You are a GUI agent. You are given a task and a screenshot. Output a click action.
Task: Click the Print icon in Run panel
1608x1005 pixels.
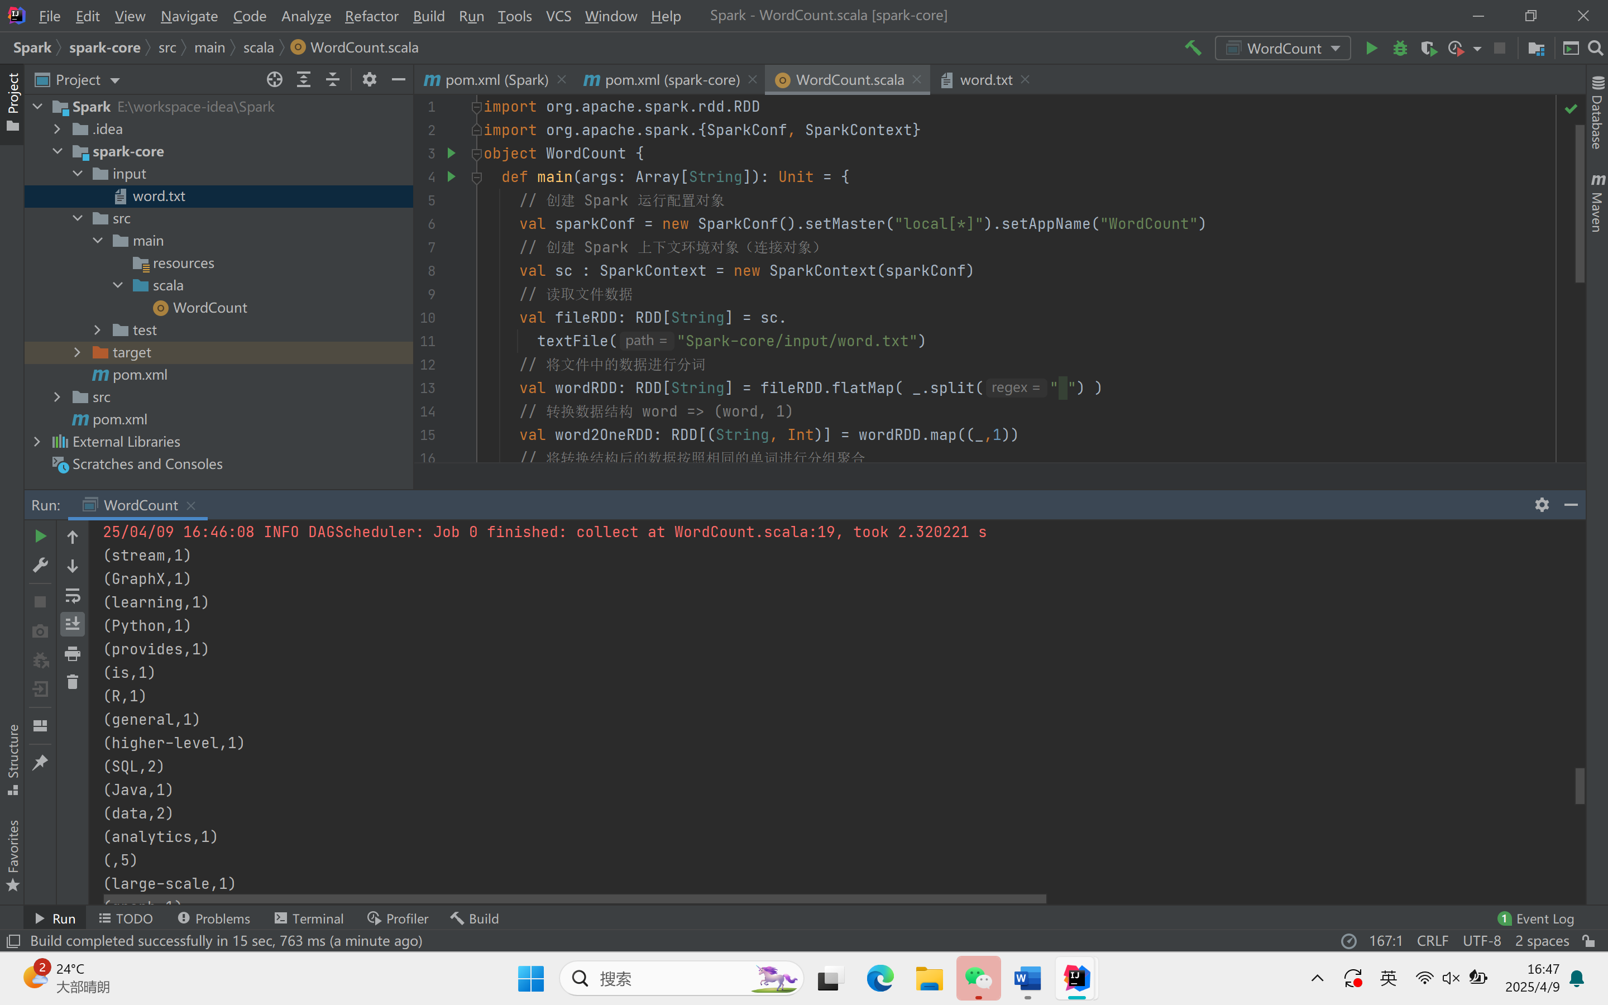pos(73,653)
